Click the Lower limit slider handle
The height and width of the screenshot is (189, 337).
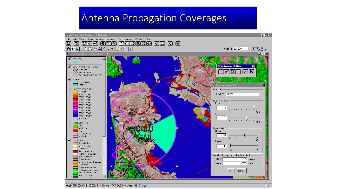point(230,146)
